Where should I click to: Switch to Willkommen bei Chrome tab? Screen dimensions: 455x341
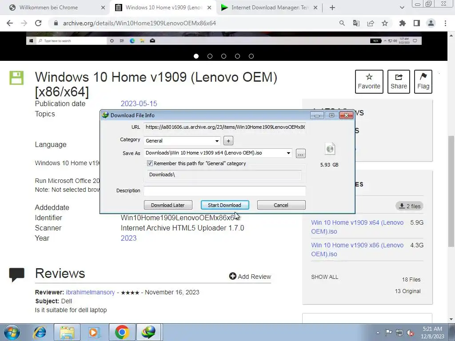click(x=48, y=8)
